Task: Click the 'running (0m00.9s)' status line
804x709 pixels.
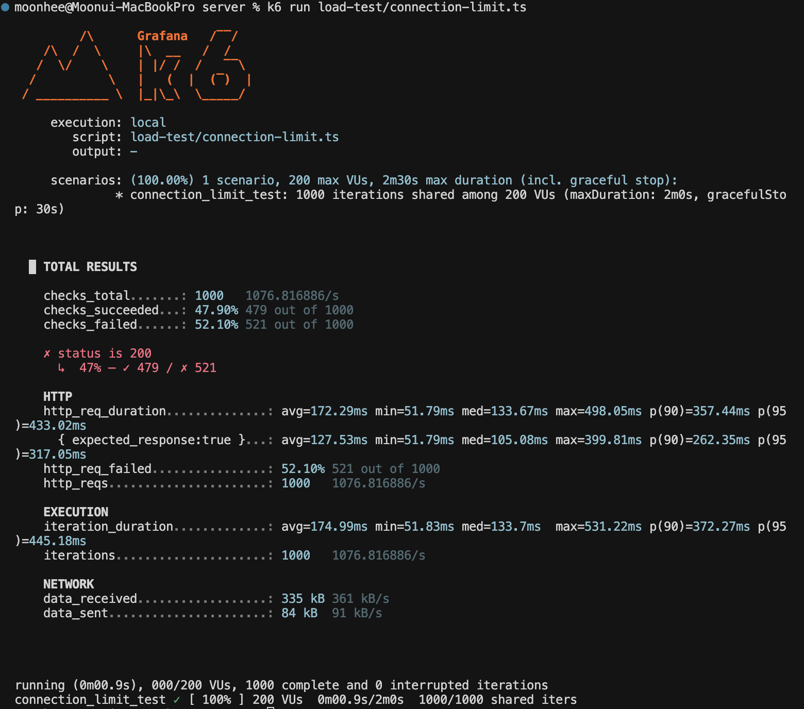Action: click(x=281, y=685)
